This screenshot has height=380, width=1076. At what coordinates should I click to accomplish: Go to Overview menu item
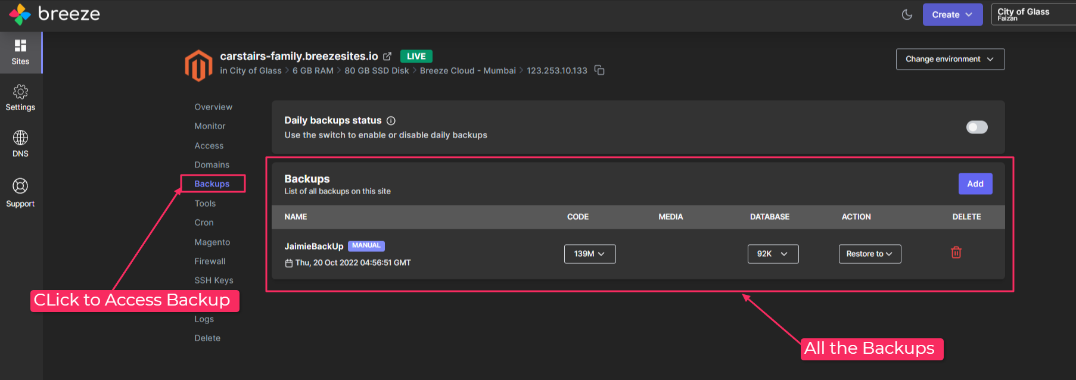click(213, 107)
